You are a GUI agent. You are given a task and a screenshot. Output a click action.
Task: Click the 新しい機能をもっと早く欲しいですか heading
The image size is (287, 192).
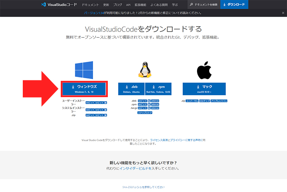143,163
